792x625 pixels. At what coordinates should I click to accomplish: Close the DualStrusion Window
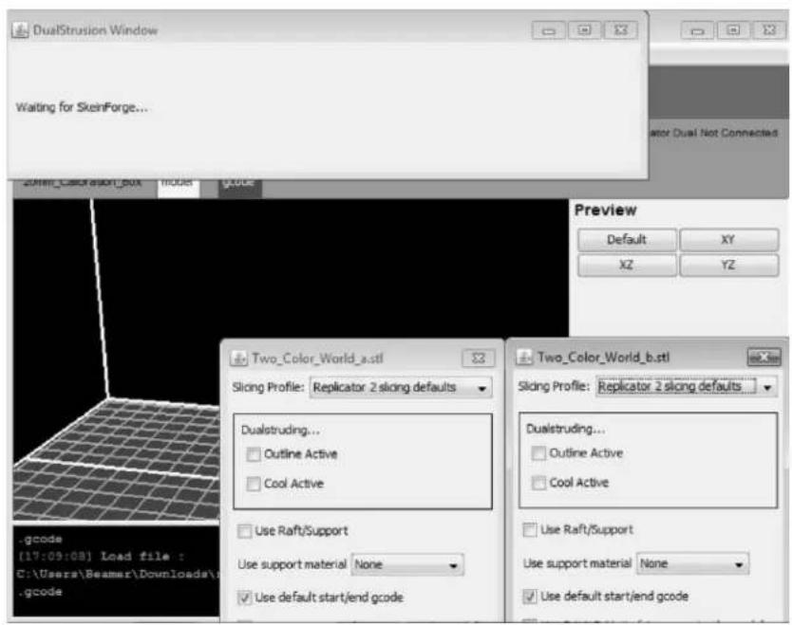[x=621, y=30]
